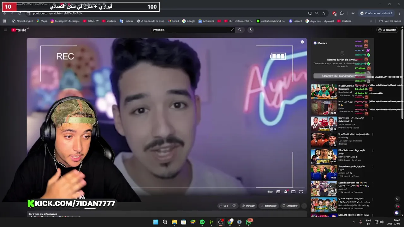
Task: Open the media controls icon in Chrome
Action: click(353, 13)
